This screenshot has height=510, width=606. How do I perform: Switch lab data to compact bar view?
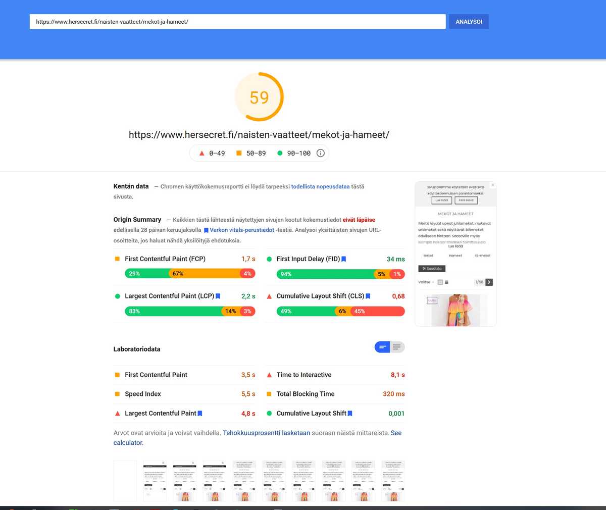(382, 347)
